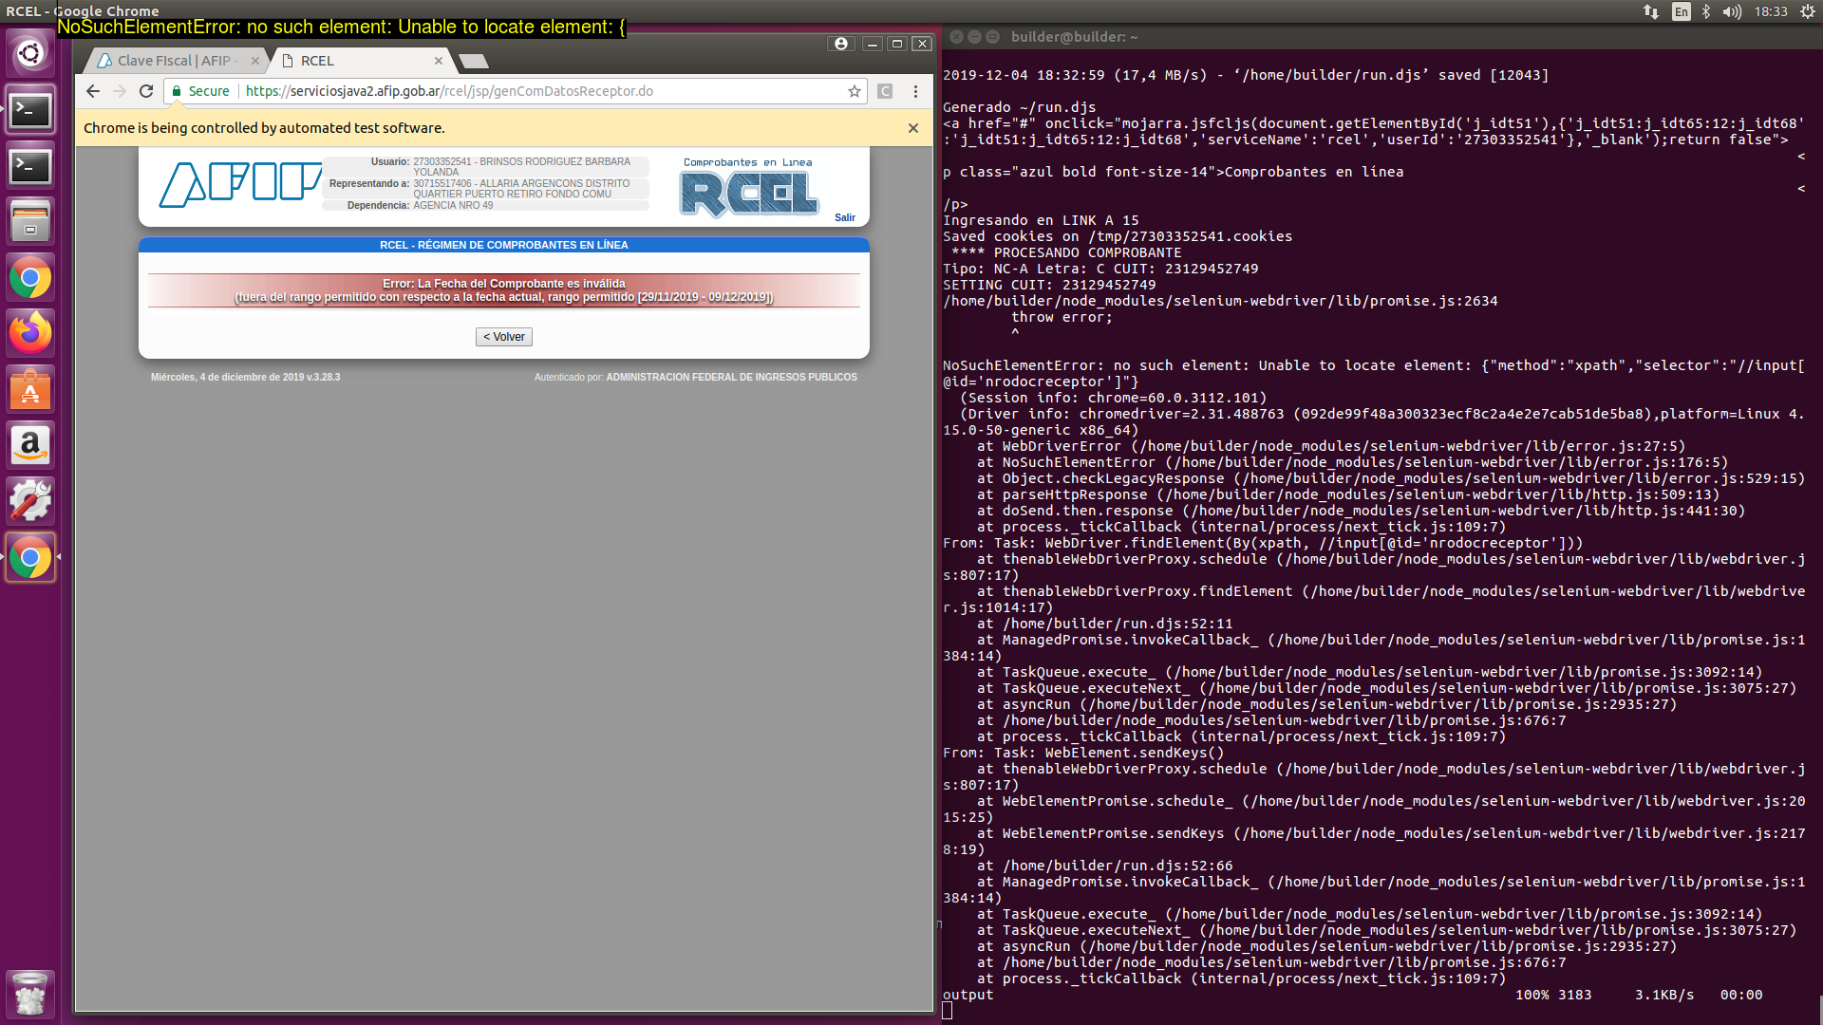This screenshot has width=1823, height=1025.
Task: Open Chrome user profile icon
Action: pos(841,44)
